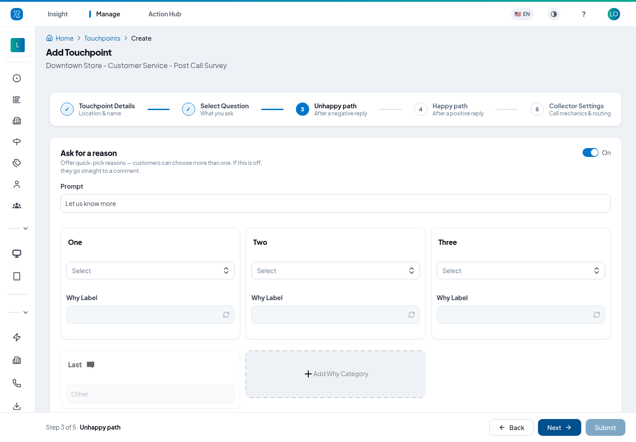Open the download sidebar icon
Viewport: 636px width, 442px height.
coord(17,406)
